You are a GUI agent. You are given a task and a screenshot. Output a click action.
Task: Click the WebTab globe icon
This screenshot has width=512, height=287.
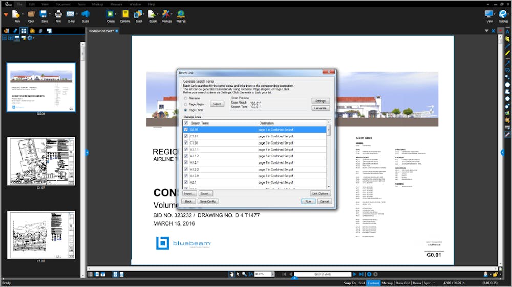181,14
